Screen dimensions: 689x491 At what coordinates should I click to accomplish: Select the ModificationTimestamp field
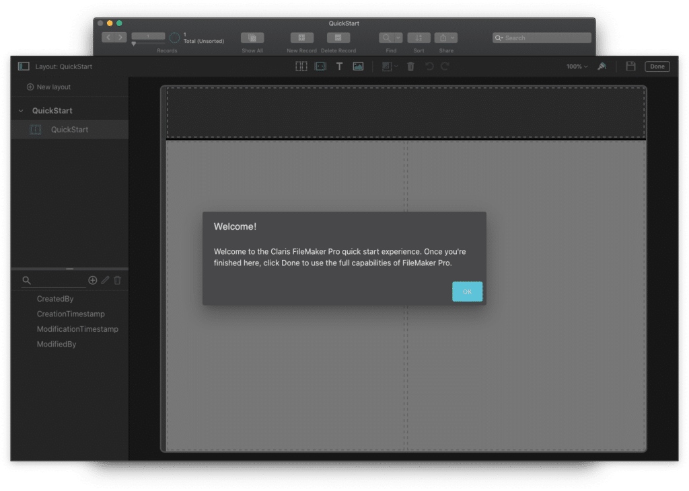tap(77, 328)
